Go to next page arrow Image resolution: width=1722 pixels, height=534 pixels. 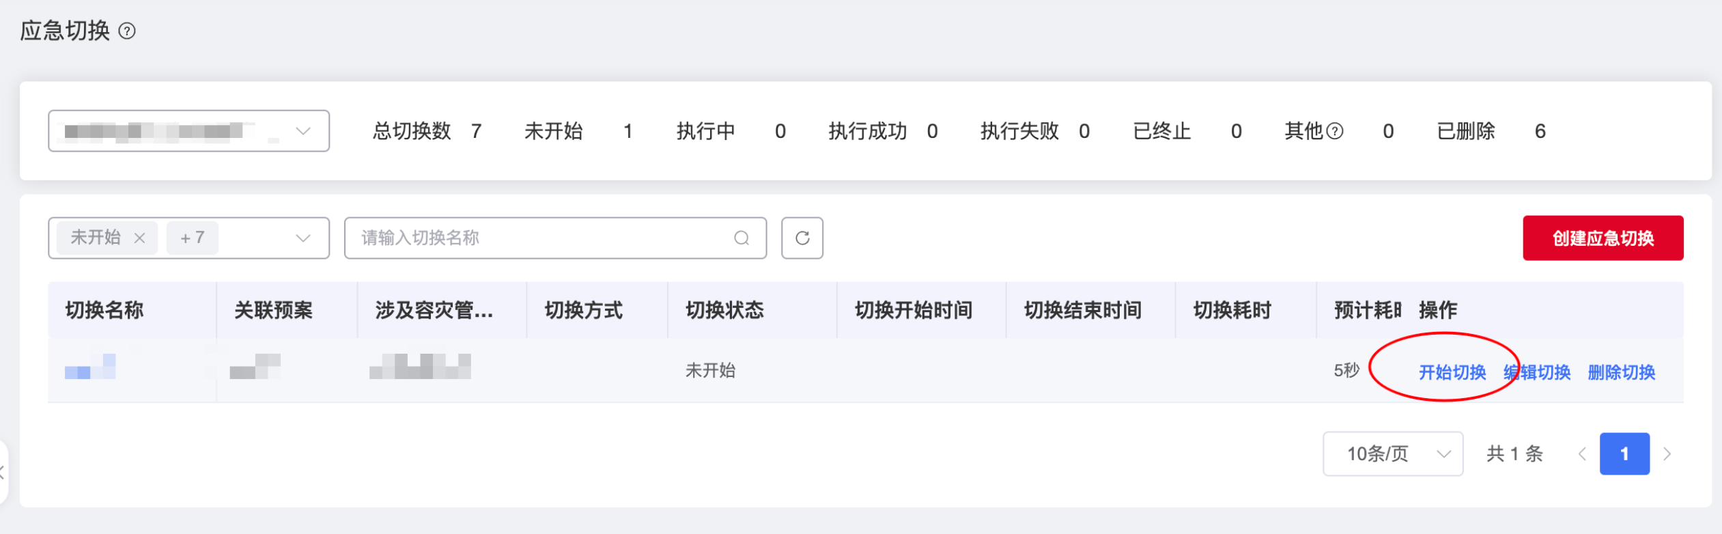(1667, 454)
